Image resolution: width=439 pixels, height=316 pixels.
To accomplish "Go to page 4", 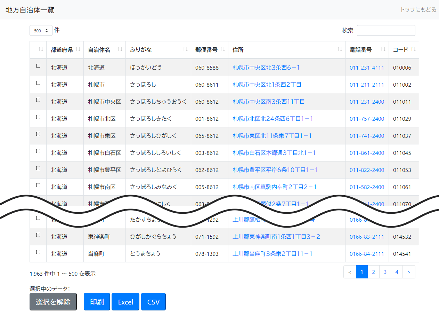I will click(397, 272).
